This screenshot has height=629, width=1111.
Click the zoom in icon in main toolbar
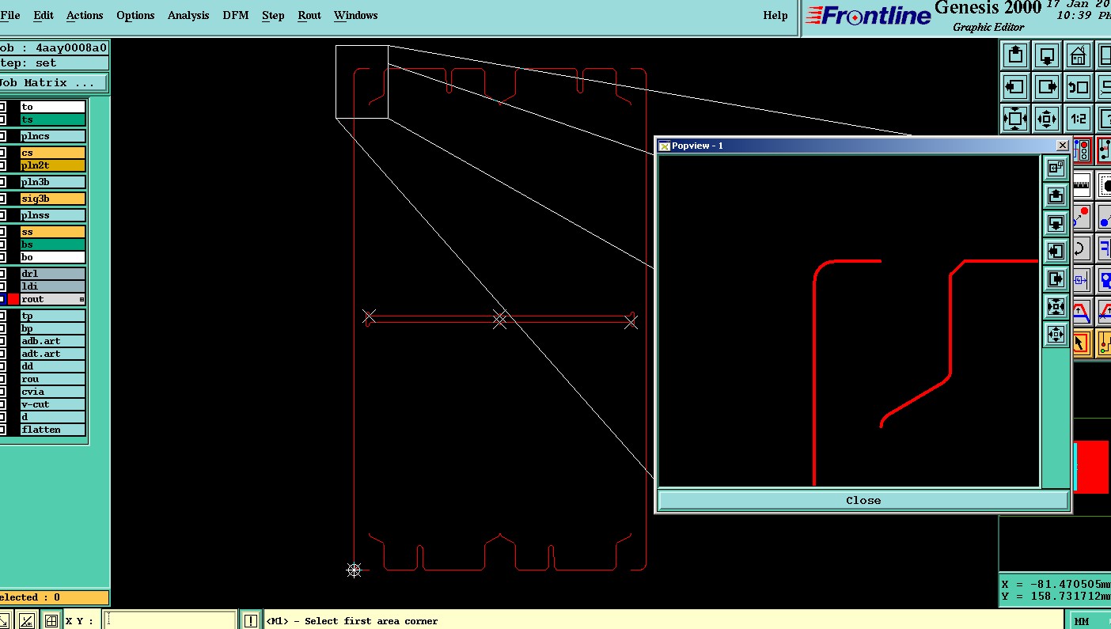pos(1015,119)
